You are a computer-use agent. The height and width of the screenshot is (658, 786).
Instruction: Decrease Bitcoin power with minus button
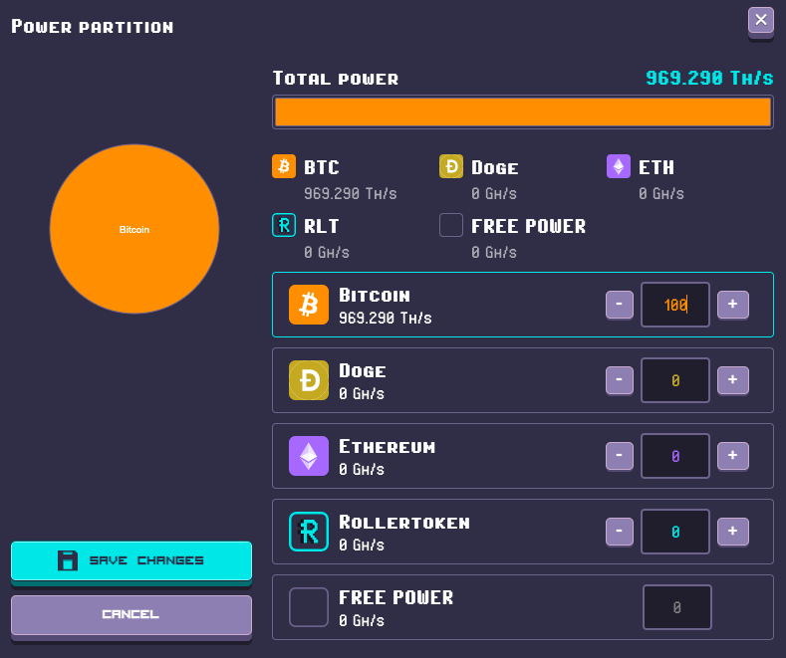click(x=619, y=304)
